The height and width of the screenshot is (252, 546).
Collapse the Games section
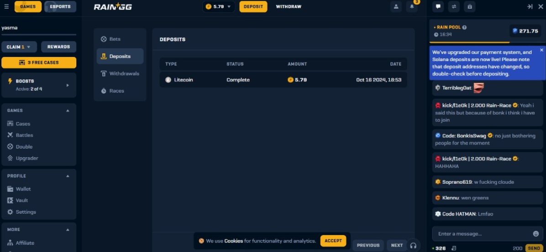click(x=68, y=111)
